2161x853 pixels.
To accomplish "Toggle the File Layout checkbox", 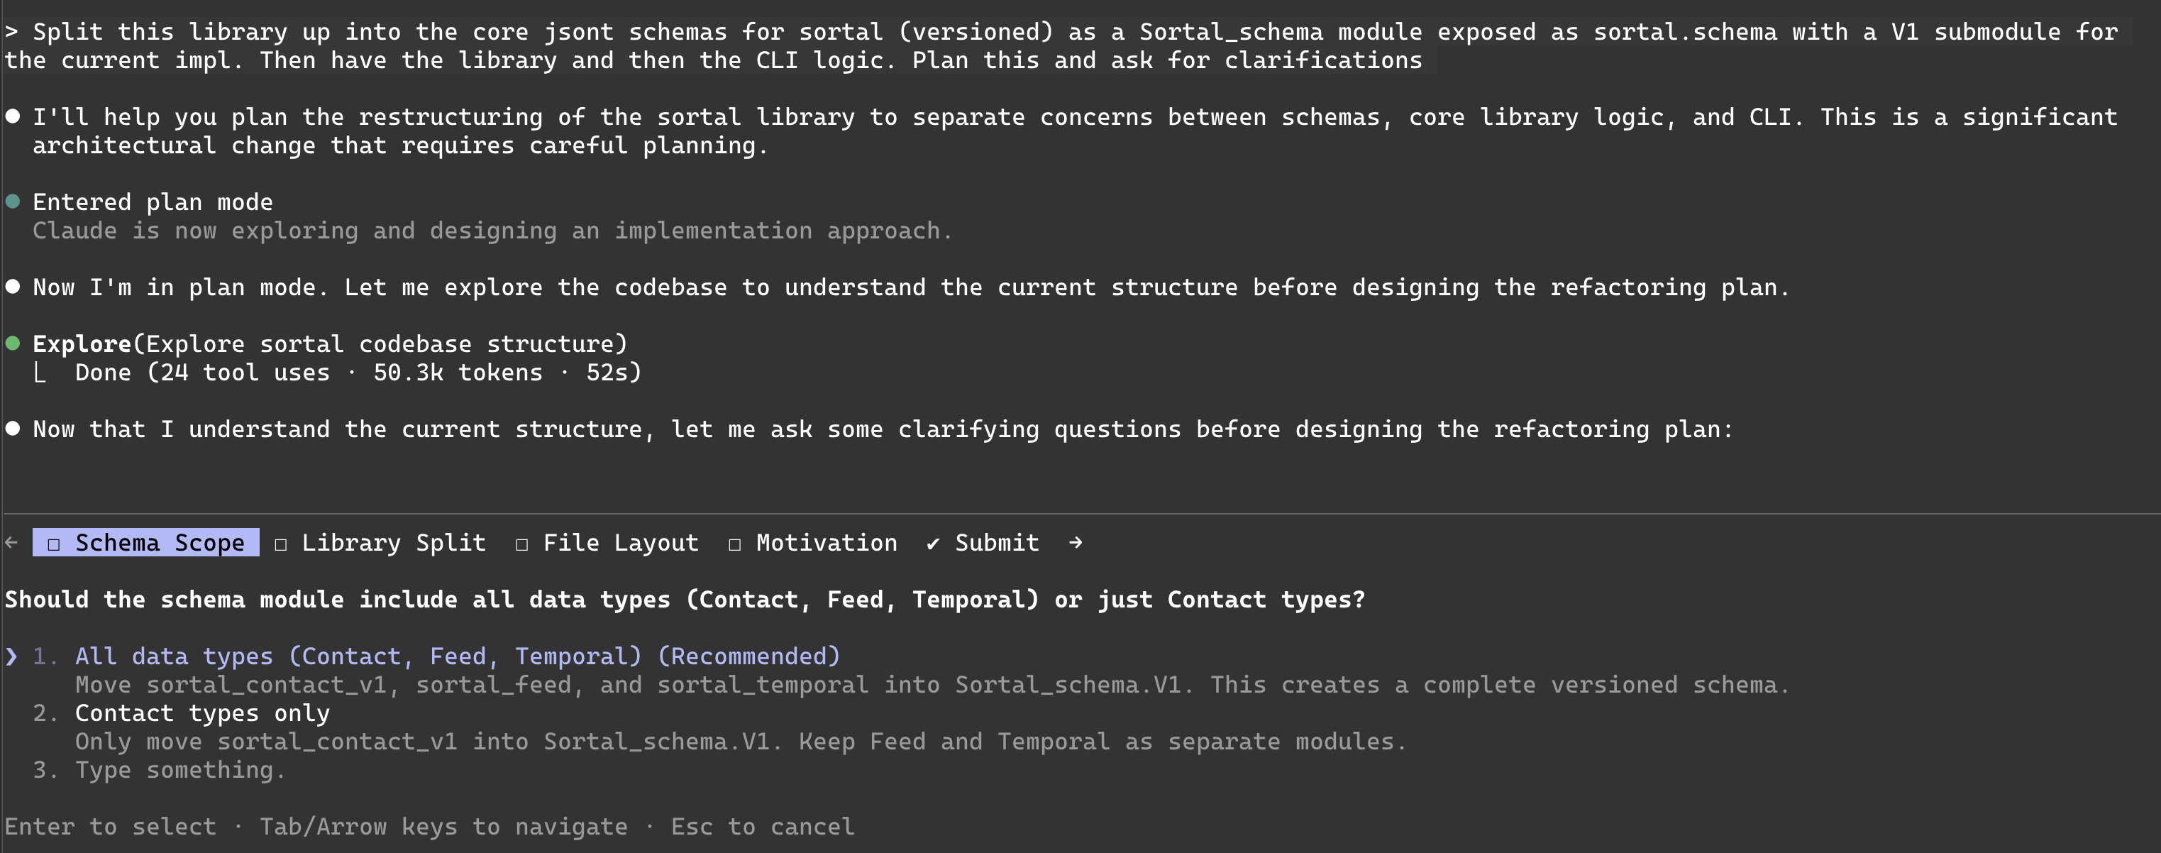I will 521,544.
